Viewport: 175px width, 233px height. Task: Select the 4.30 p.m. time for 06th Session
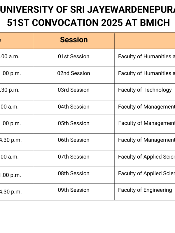click(11, 140)
